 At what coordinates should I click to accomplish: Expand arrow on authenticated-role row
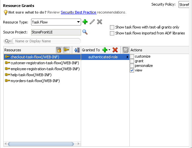point(127,57)
